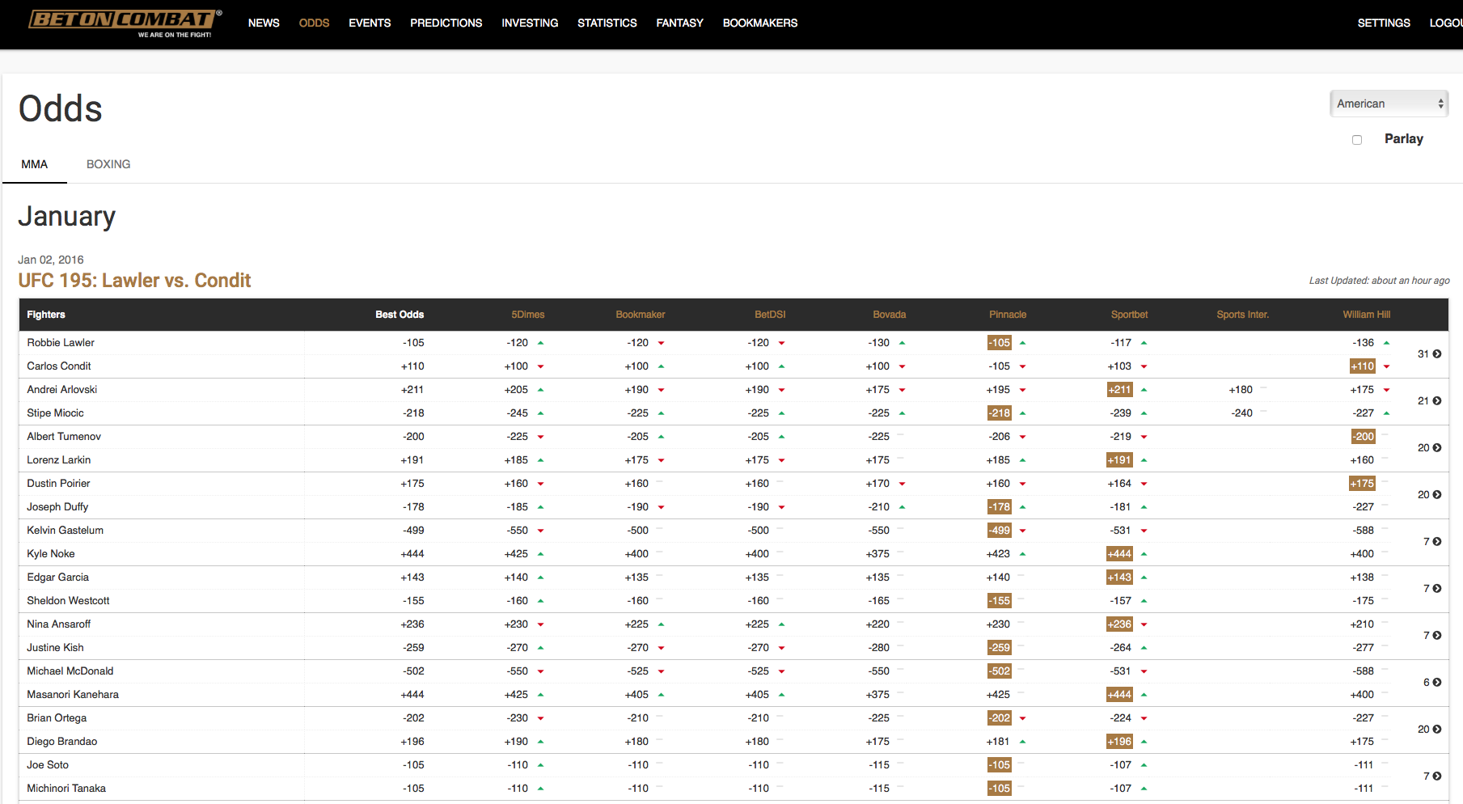Click highlighted Pinnacle -105 for Robbie Lawler
This screenshot has height=804, width=1463.
(x=1000, y=343)
